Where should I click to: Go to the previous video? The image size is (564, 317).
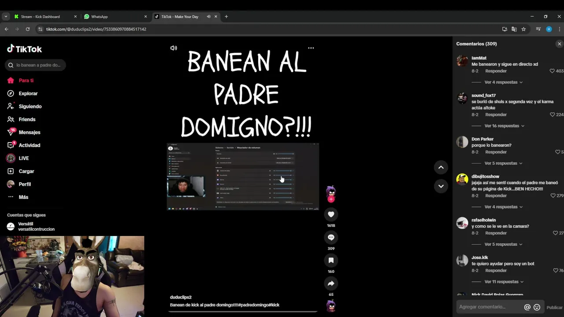click(441, 167)
